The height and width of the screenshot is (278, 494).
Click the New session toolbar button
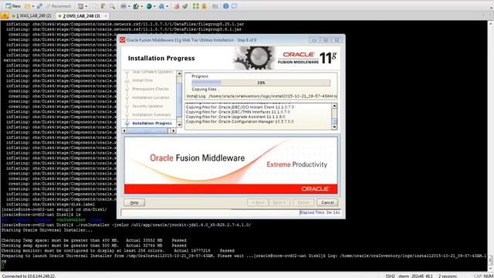tap(13, 6)
